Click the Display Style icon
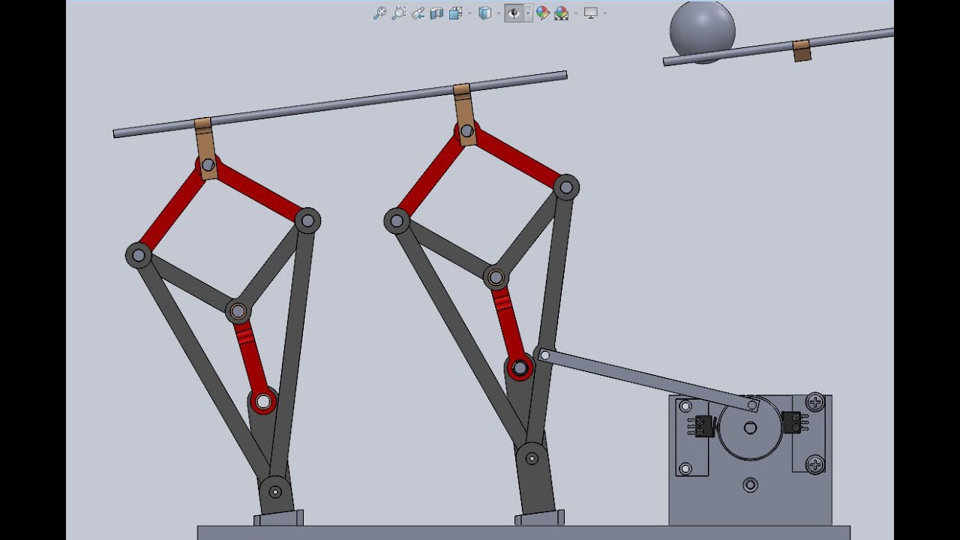 [x=485, y=13]
